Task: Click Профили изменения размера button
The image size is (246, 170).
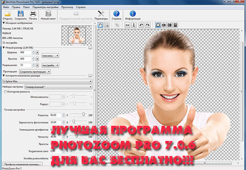Action: coord(23,164)
